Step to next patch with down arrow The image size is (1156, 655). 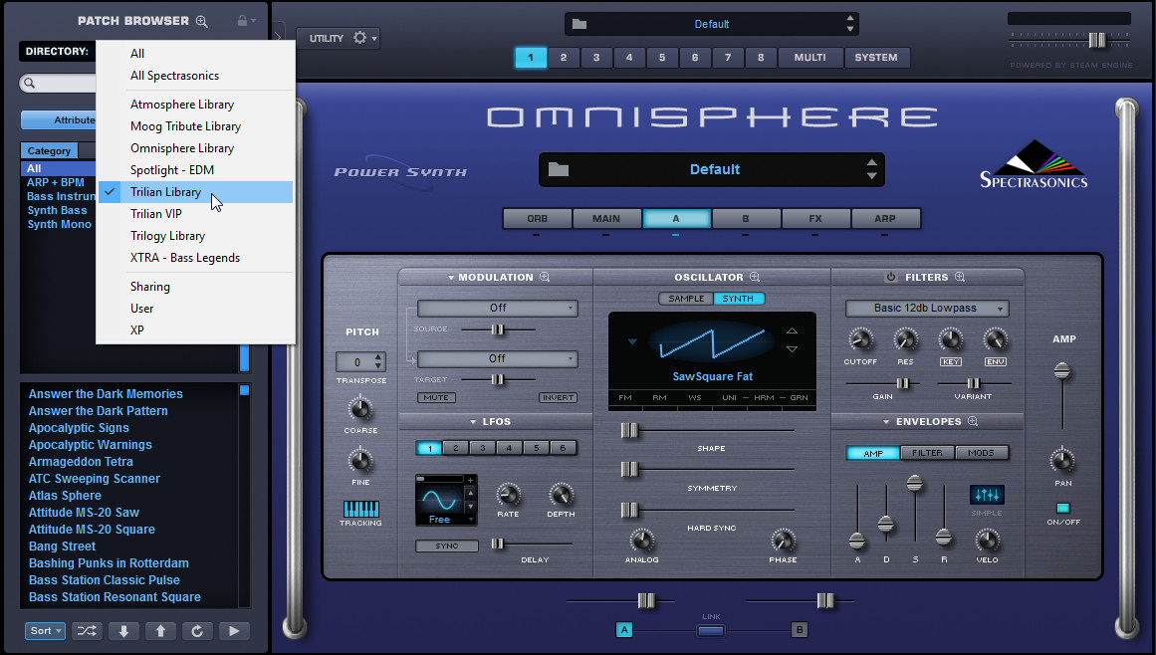pyautogui.click(x=123, y=631)
